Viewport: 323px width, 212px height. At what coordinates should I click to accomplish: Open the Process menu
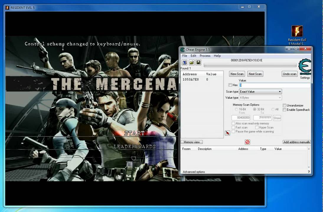pos(205,56)
